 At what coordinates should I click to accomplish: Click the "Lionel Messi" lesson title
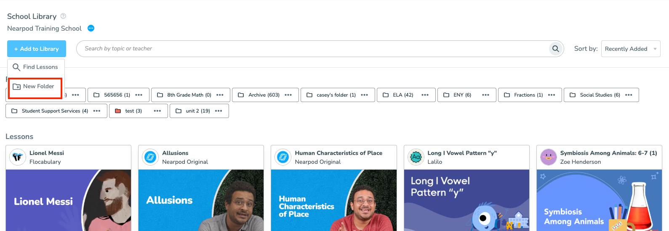47,153
